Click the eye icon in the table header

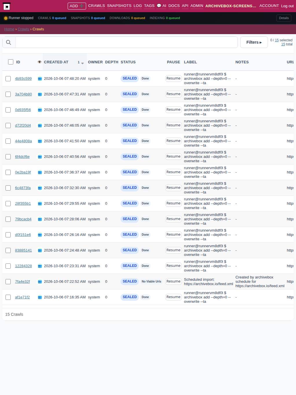point(40,62)
